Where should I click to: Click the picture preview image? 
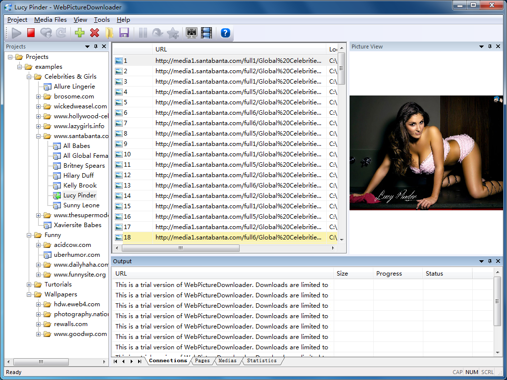pos(426,152)
